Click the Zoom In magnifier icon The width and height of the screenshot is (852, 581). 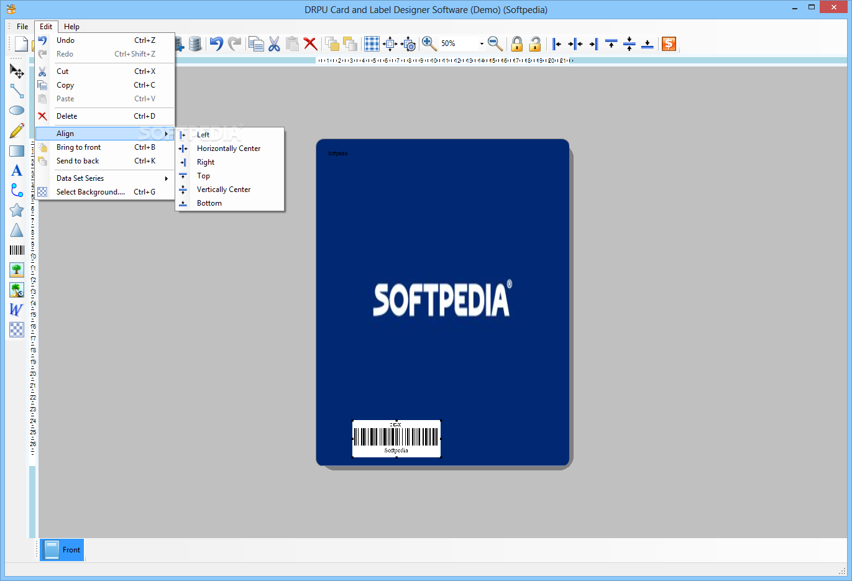(x=429, y=43)
